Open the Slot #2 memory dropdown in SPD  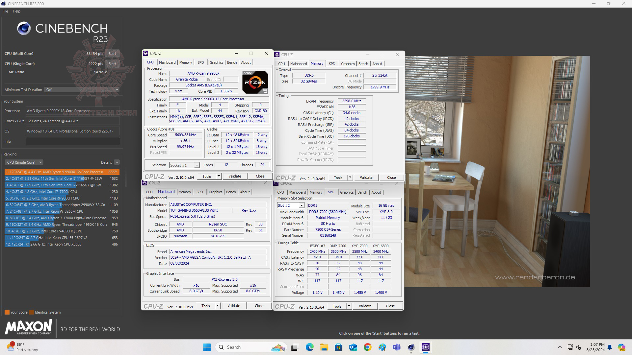click(x=301, y=205)
